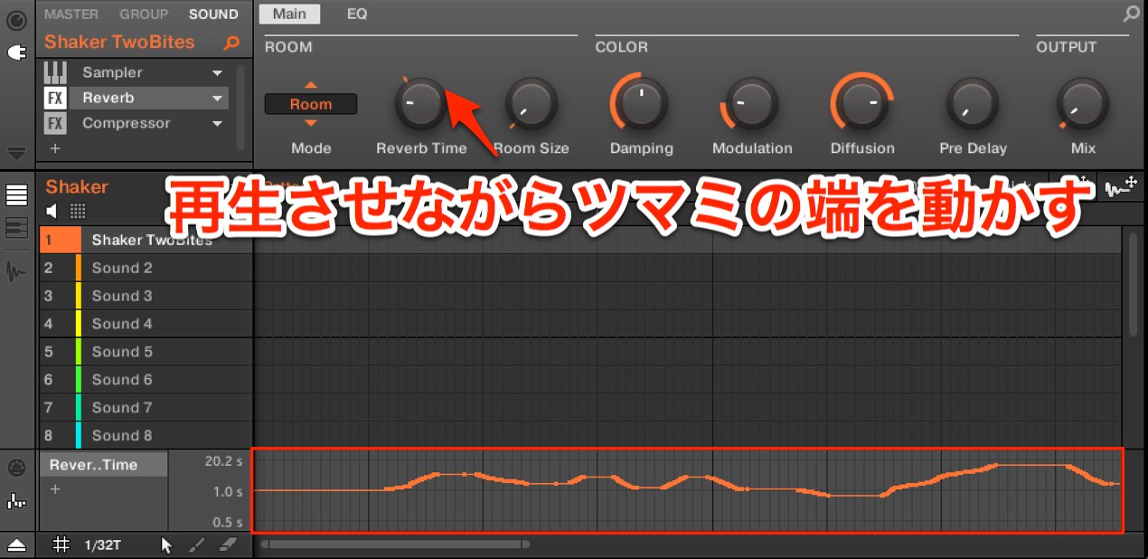Viewport: 1148px width, 559px height.
Task: Click the Damping knob
Action: [x=641, y=103]
